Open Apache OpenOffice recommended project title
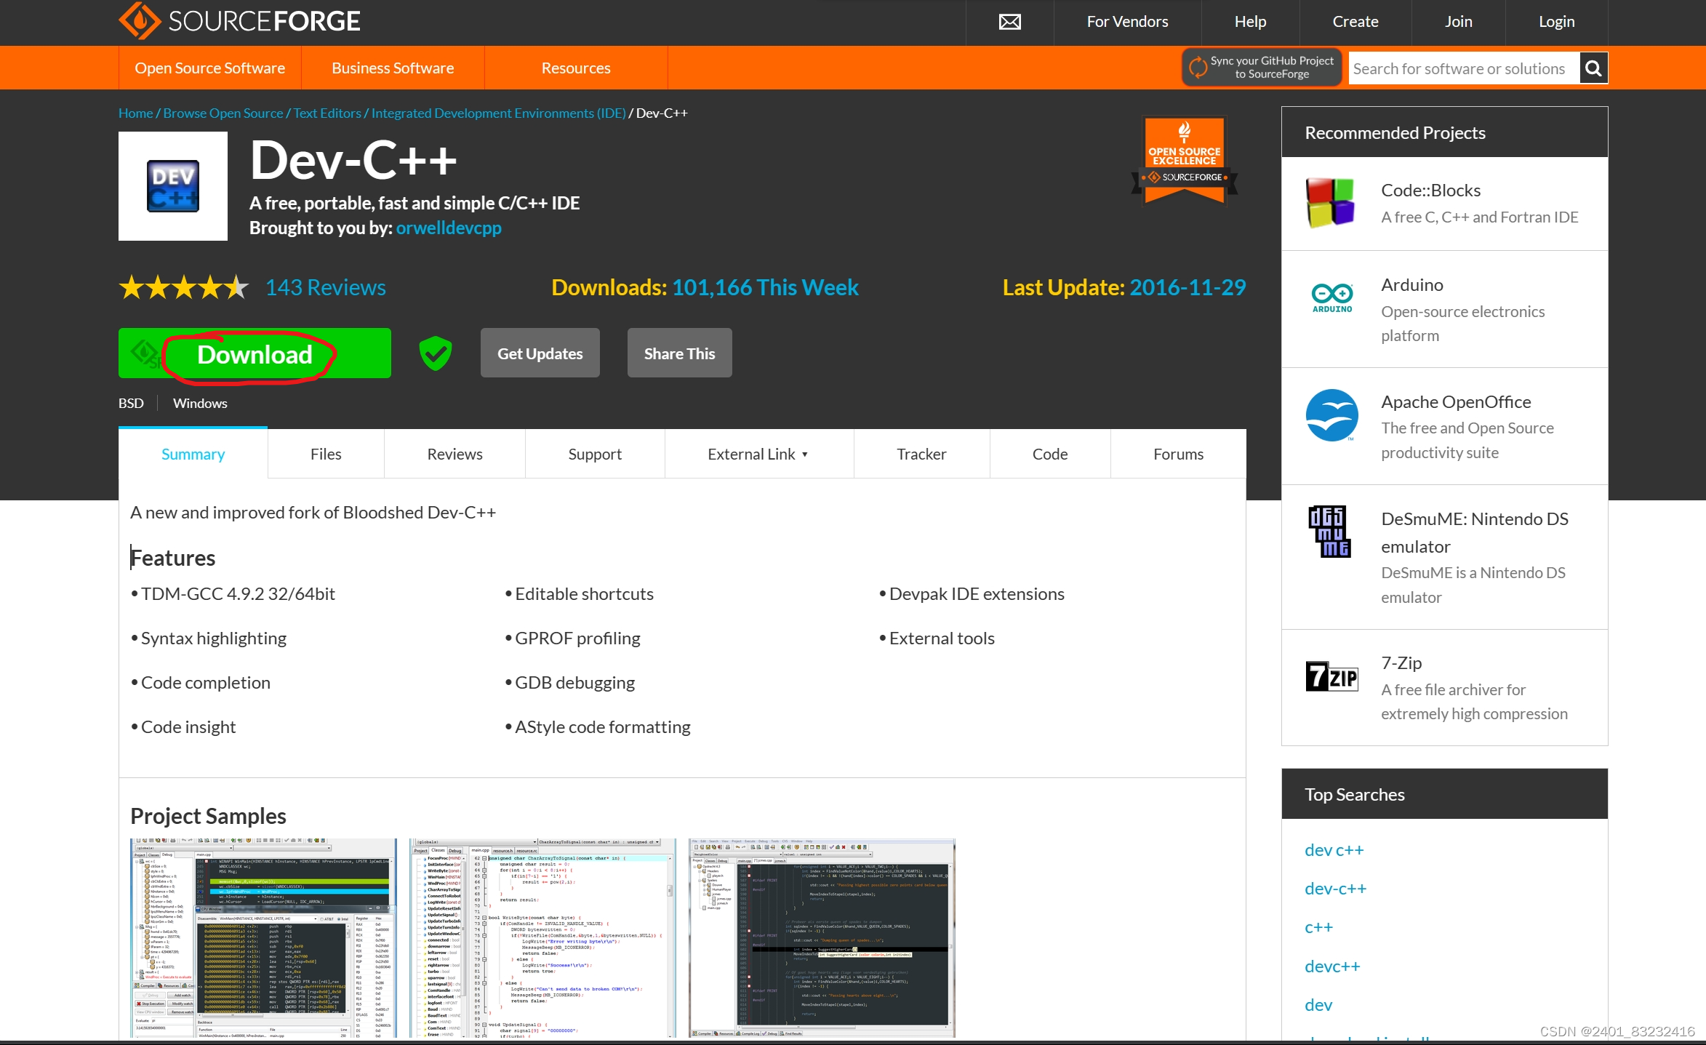This screenshot has height=1045, width=1706. click(x=1456, y=402)
